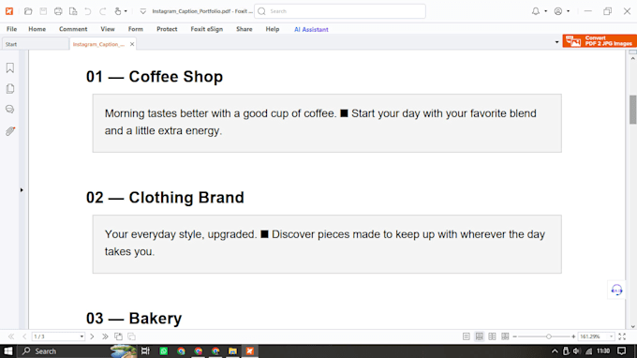
Task: Open the Hand tool dropdown arrow
Action: 126,11
